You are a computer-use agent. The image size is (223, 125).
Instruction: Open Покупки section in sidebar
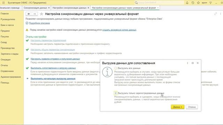coord(5,36)
